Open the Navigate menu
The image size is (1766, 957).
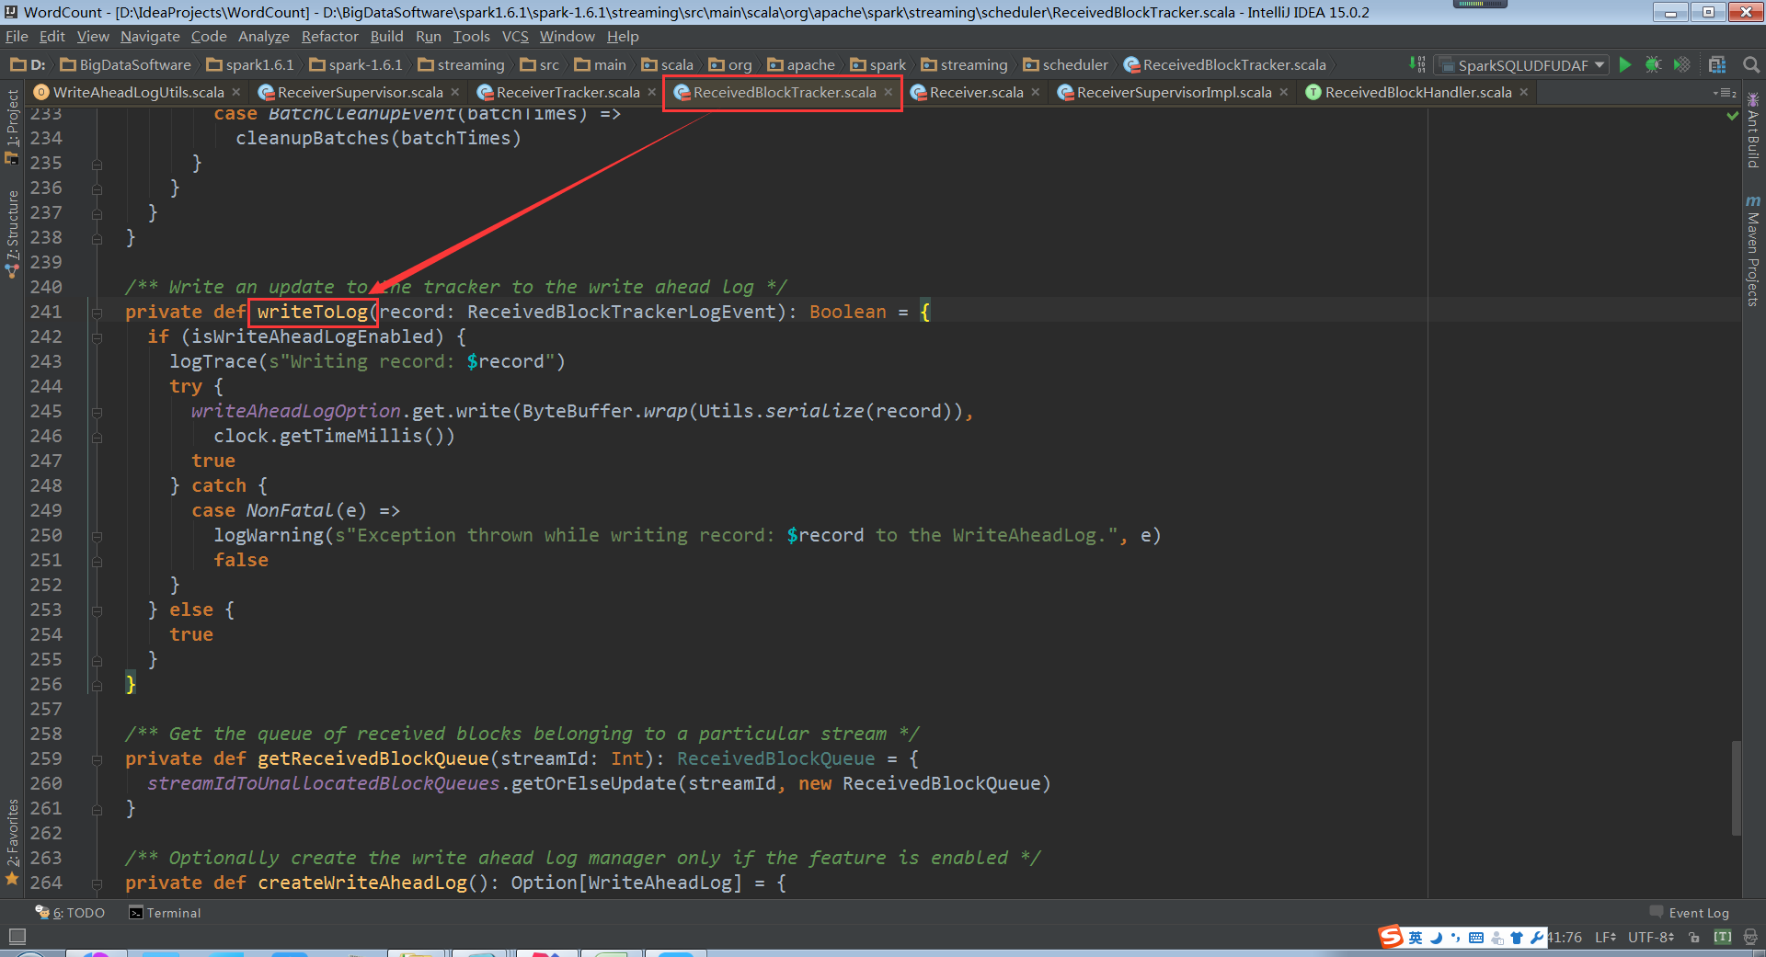150,37
